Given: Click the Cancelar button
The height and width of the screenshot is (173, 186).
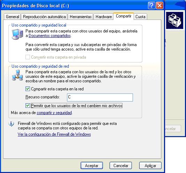Looking at the screenshot, I should tap(121, 166).
